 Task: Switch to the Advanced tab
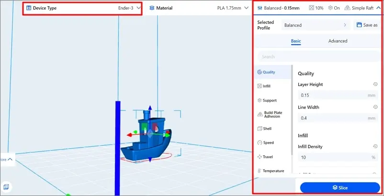click(338, 41)
